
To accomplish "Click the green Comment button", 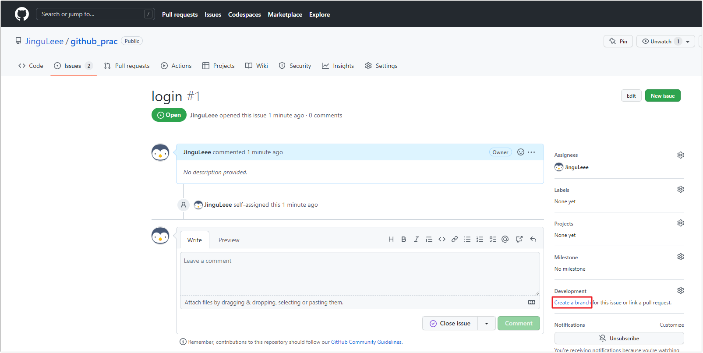I will (x=519, y=323).
